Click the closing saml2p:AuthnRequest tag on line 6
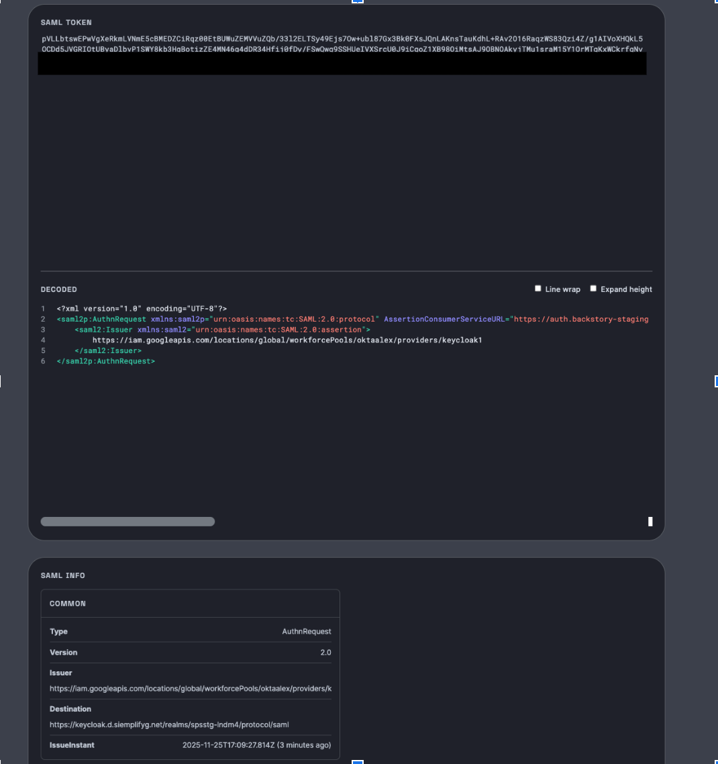Viewport: 718px width, 764px height. pyautogui.click(x=106, y=361)
